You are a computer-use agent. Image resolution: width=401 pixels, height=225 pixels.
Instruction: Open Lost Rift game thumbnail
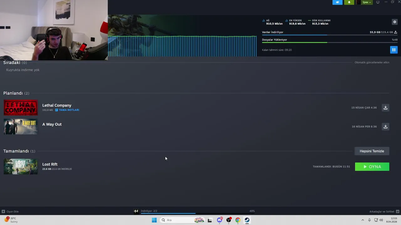coord(21,167)
